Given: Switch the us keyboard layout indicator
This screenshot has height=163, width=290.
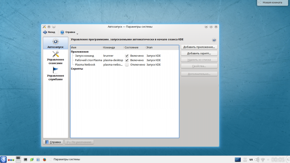Looking at the screenshot, I should pyautogui.click(x=251, y=160).
